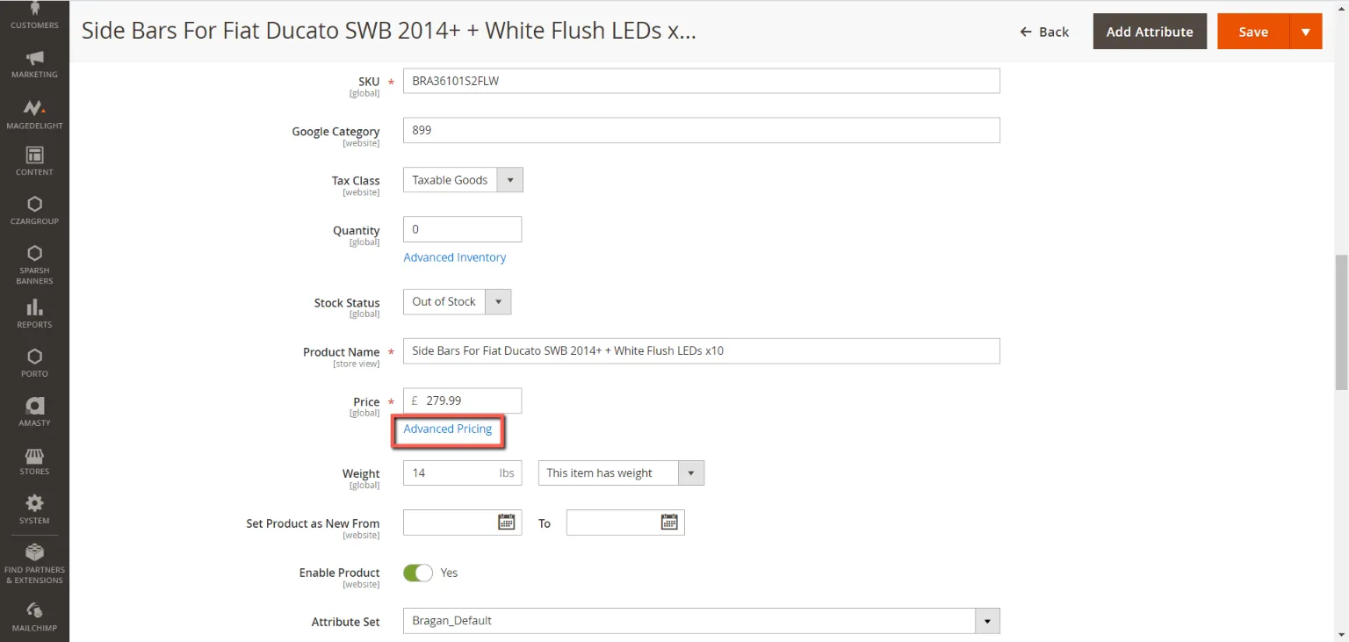Focus the To date input field

pos(625,522)
